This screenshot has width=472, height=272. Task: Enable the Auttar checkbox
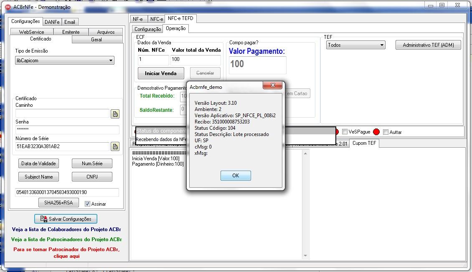pos(386,132)
